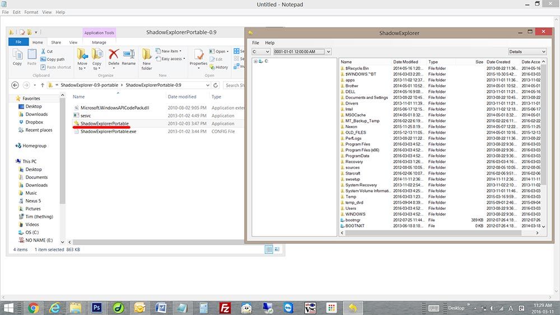Open Photoshop from the taskbar
560x315 pixels.
97,308
